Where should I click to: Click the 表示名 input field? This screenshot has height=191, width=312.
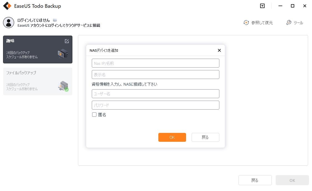tap(155, 74)
